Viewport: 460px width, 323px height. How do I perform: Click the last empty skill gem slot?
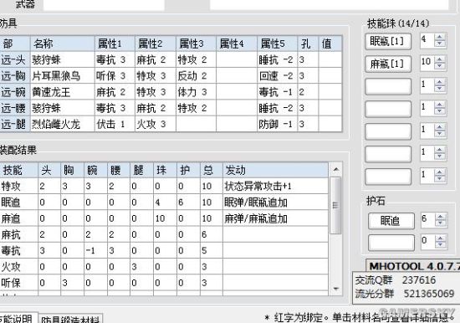click(x=388, y=177)
